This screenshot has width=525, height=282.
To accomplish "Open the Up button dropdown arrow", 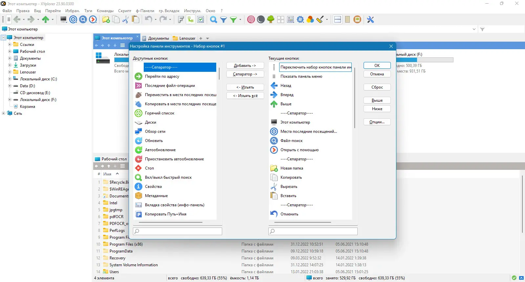I will [x=52, y=20].
